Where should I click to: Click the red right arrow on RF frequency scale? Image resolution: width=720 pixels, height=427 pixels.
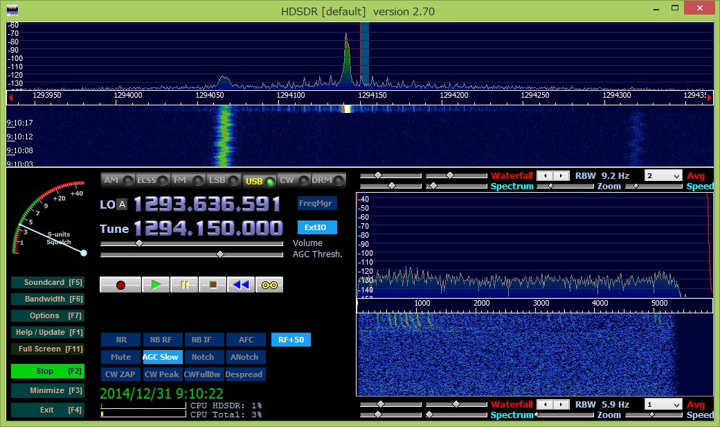[710, 98]
